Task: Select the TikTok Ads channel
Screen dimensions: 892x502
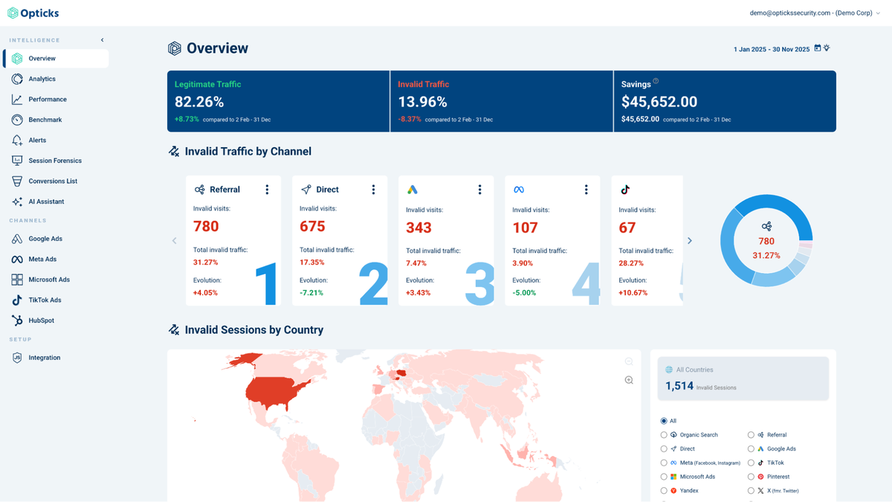Action: pos(48,300)
